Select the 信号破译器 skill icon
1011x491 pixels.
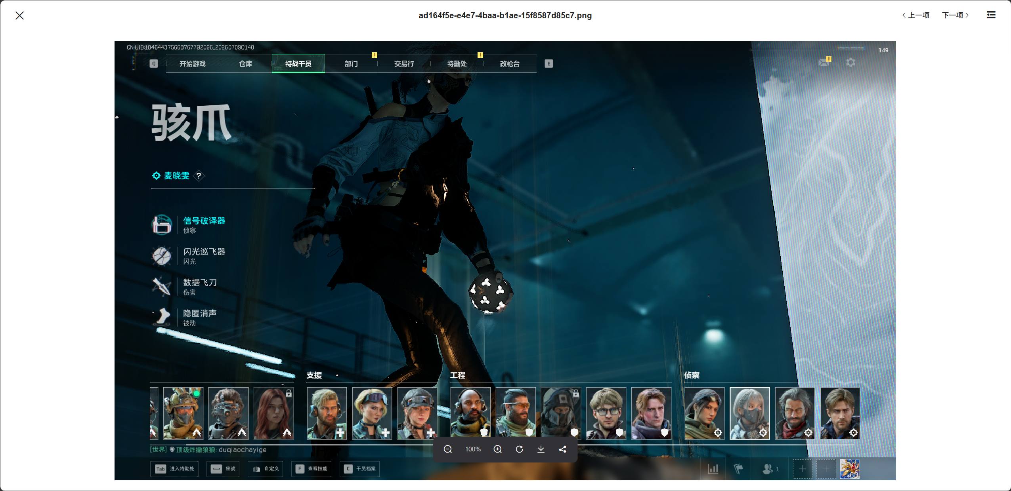(162, 225)
